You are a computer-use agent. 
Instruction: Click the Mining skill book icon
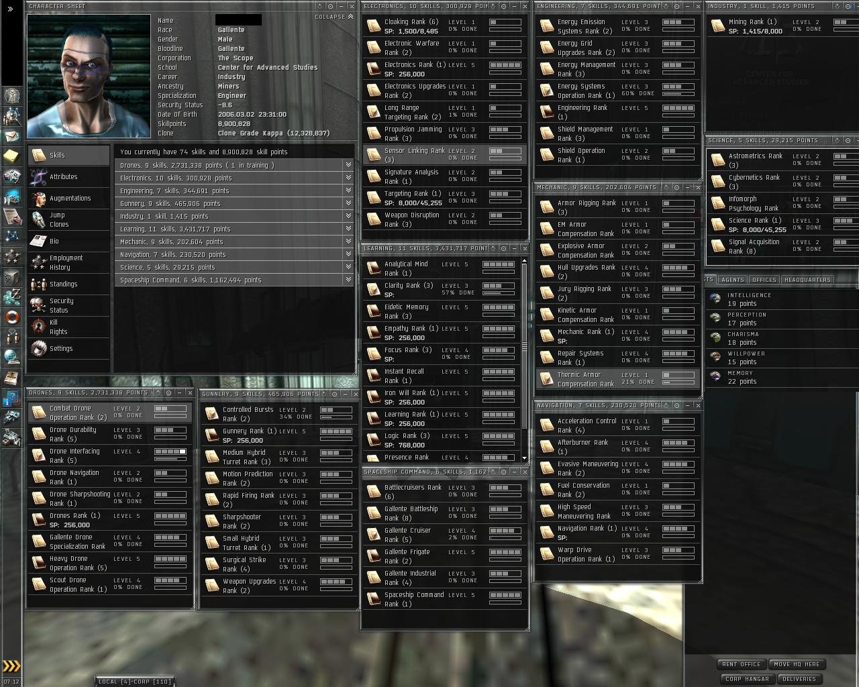pos(718,26)
